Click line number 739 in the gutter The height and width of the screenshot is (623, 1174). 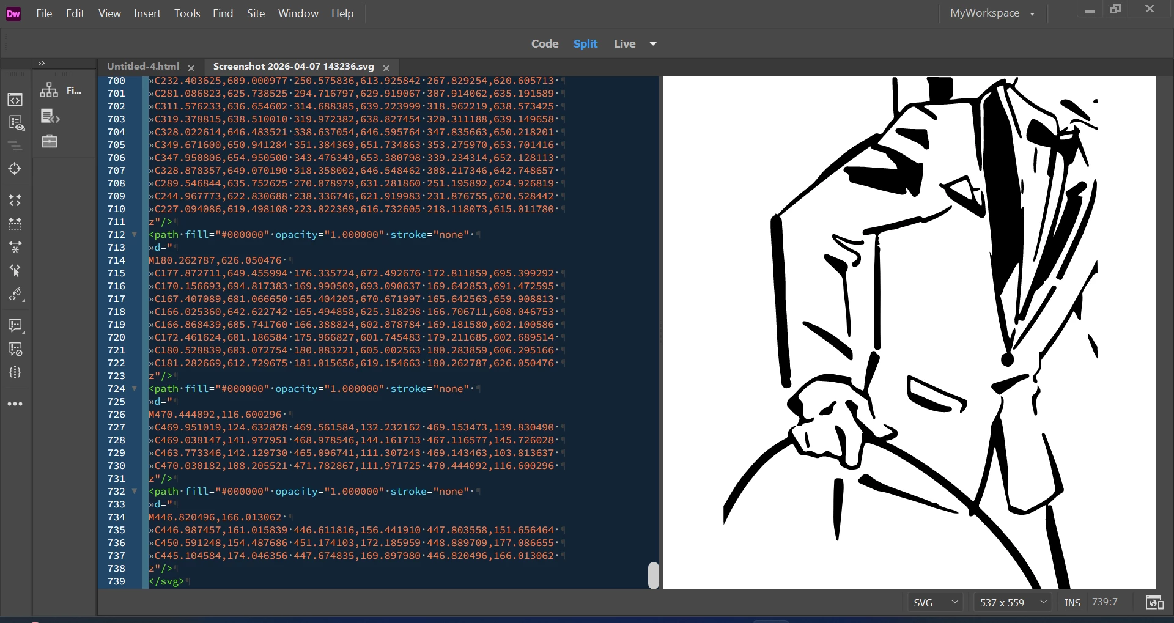116,581
